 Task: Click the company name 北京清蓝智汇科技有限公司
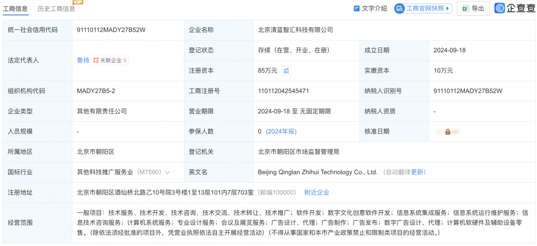point(295,30)
